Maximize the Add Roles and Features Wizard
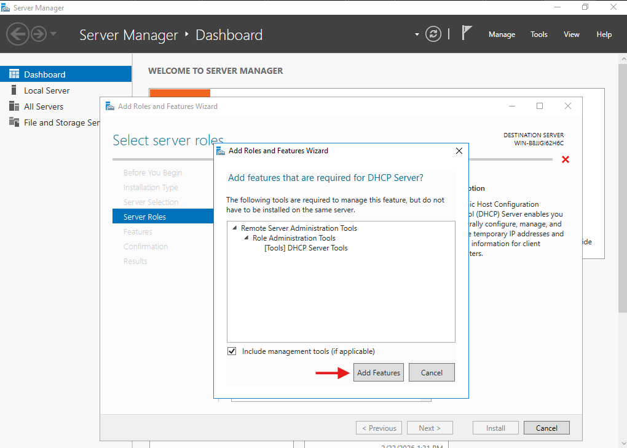 pyautogui.click(x=540, y=106)
